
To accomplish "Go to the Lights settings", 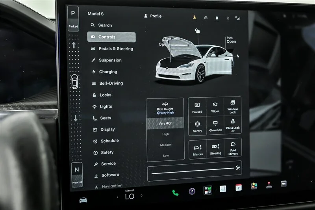I will (102, 106).
